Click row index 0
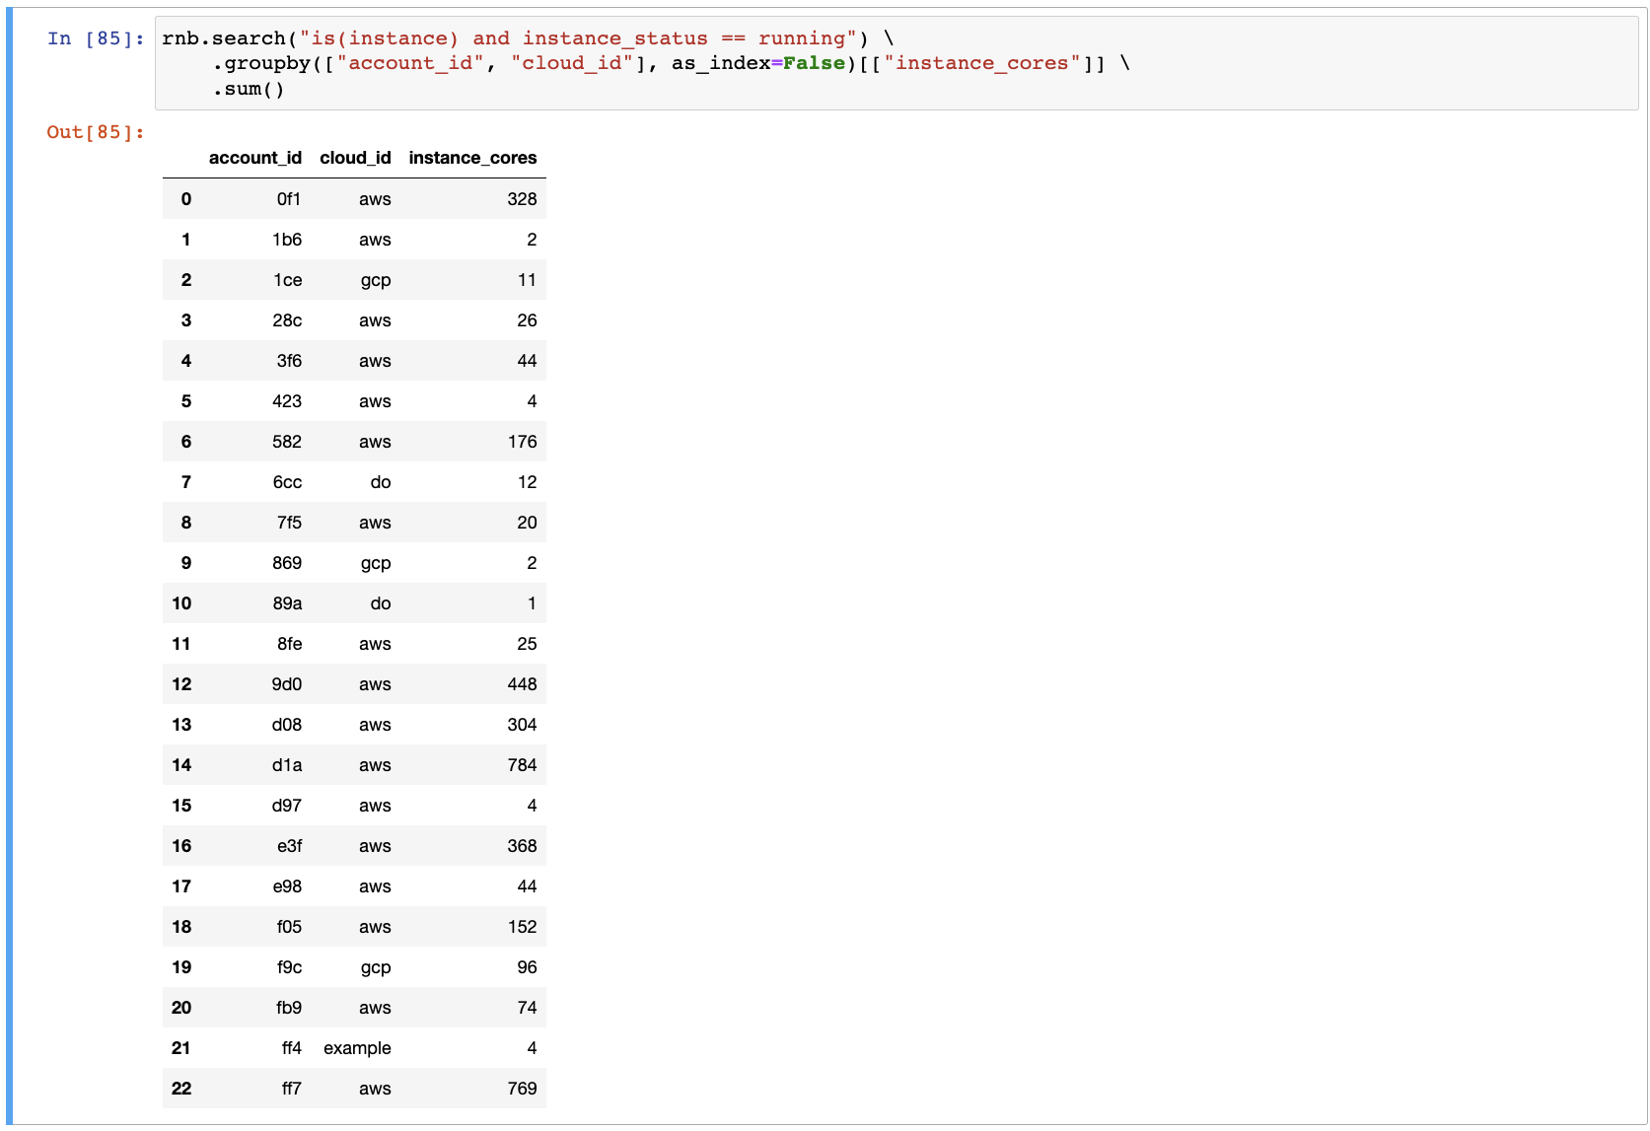This screenshot has height=1131, width=1650. coord(186,199)
